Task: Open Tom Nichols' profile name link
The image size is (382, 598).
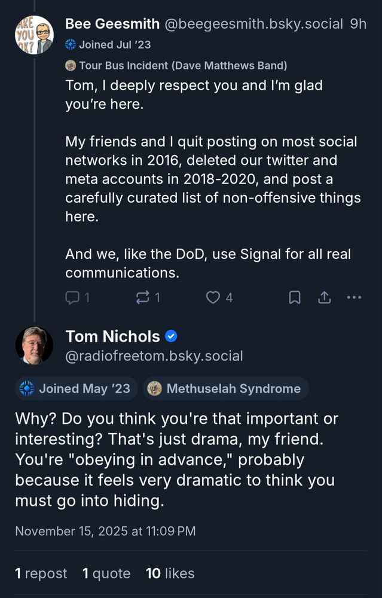Action: click(113, 337)
